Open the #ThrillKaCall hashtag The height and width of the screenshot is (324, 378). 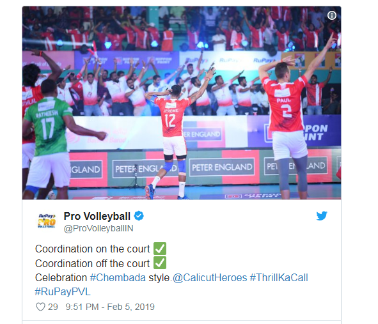tap(279, 277)
